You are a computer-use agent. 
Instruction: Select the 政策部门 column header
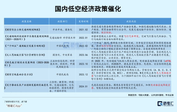tap(62, 21)
